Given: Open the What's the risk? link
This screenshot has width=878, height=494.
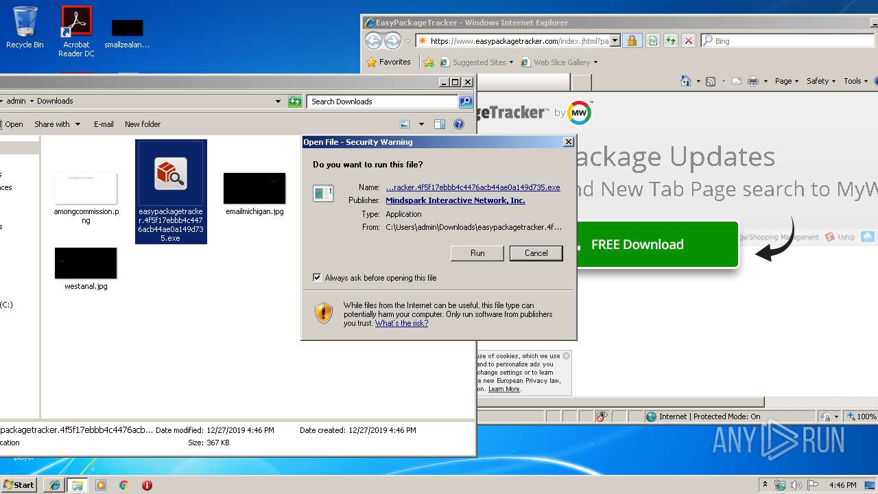Looking at the screenshot, I should click(x=401, y=323).
